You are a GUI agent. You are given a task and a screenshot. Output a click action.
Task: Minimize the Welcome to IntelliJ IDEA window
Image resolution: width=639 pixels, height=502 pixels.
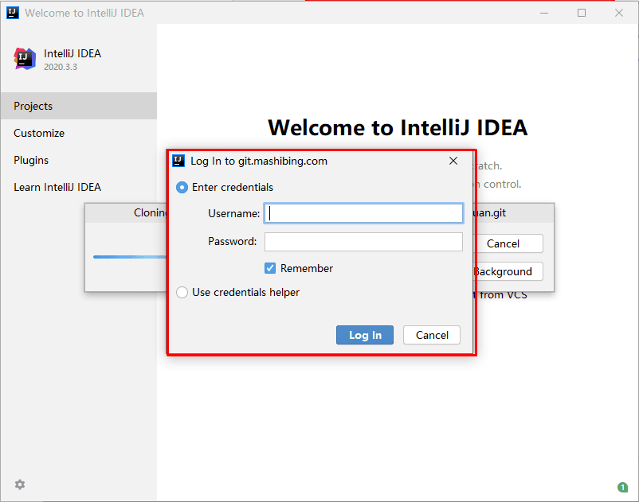pos(544,13)
